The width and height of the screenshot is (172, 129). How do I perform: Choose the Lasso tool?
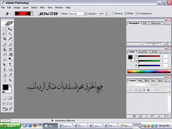(5, 34)
